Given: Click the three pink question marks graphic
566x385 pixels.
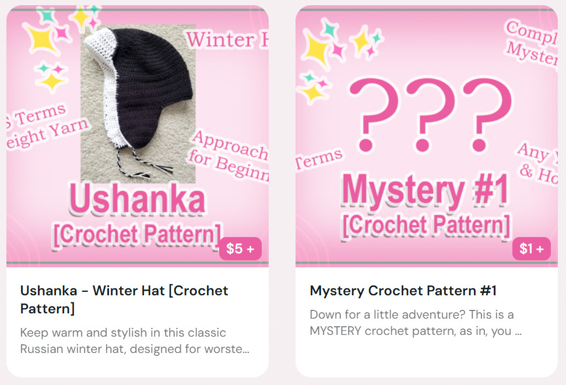Looking at the screenshot, I should pyautogui.click(x=430, y=115).
